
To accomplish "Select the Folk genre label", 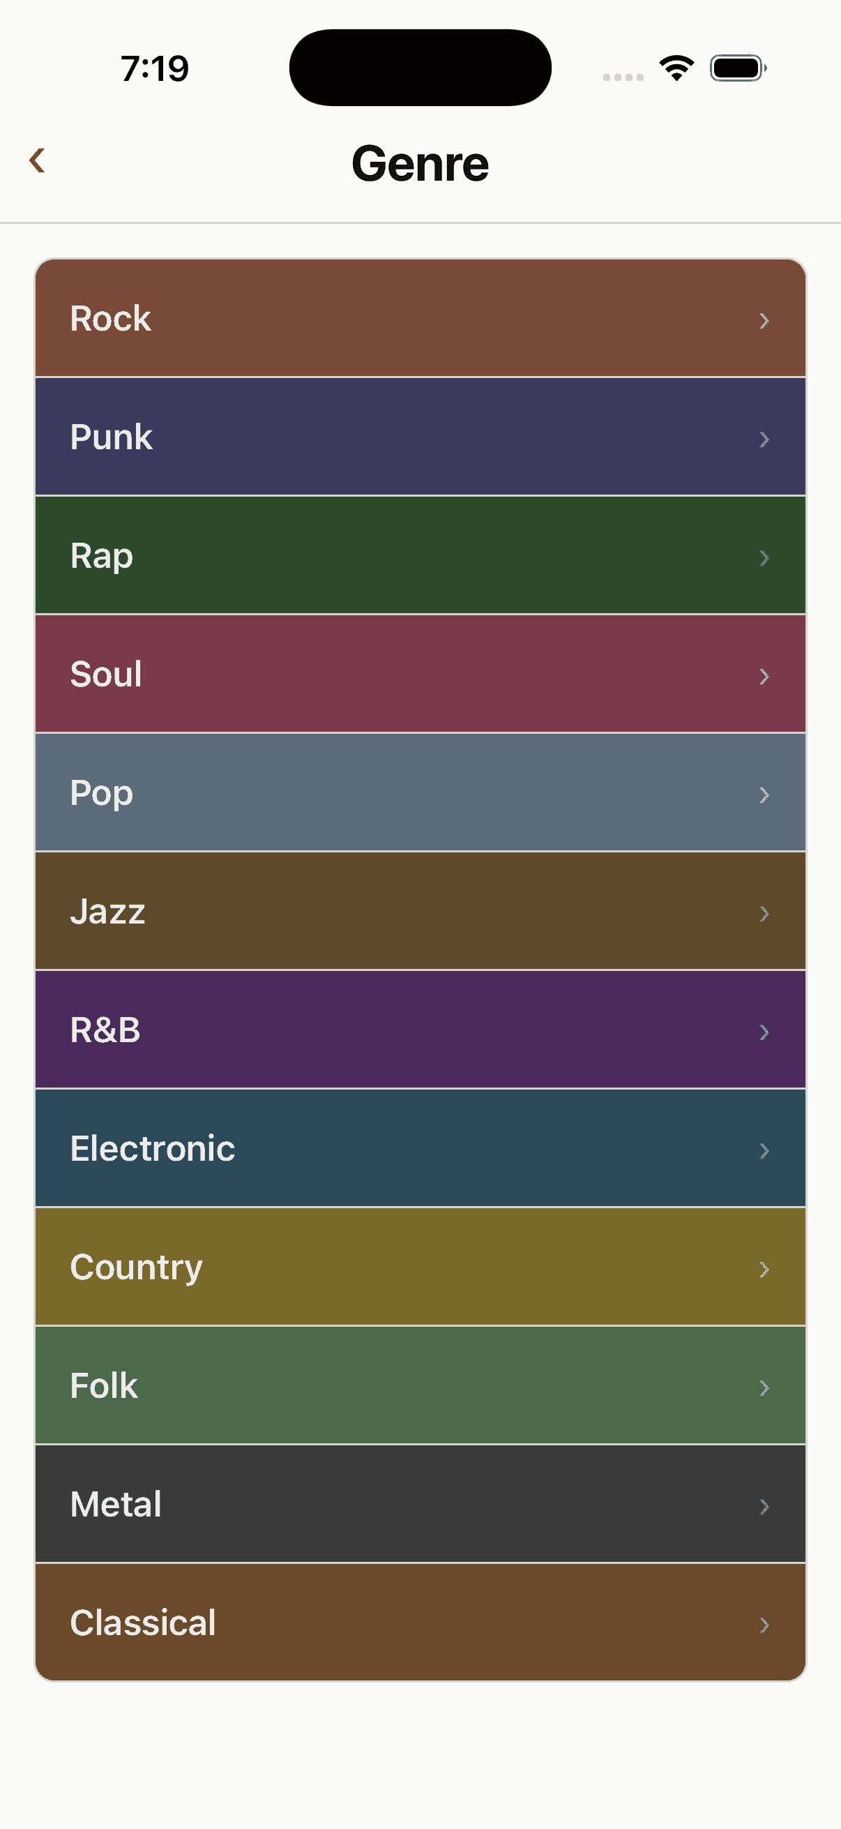I will point(104,1385).
